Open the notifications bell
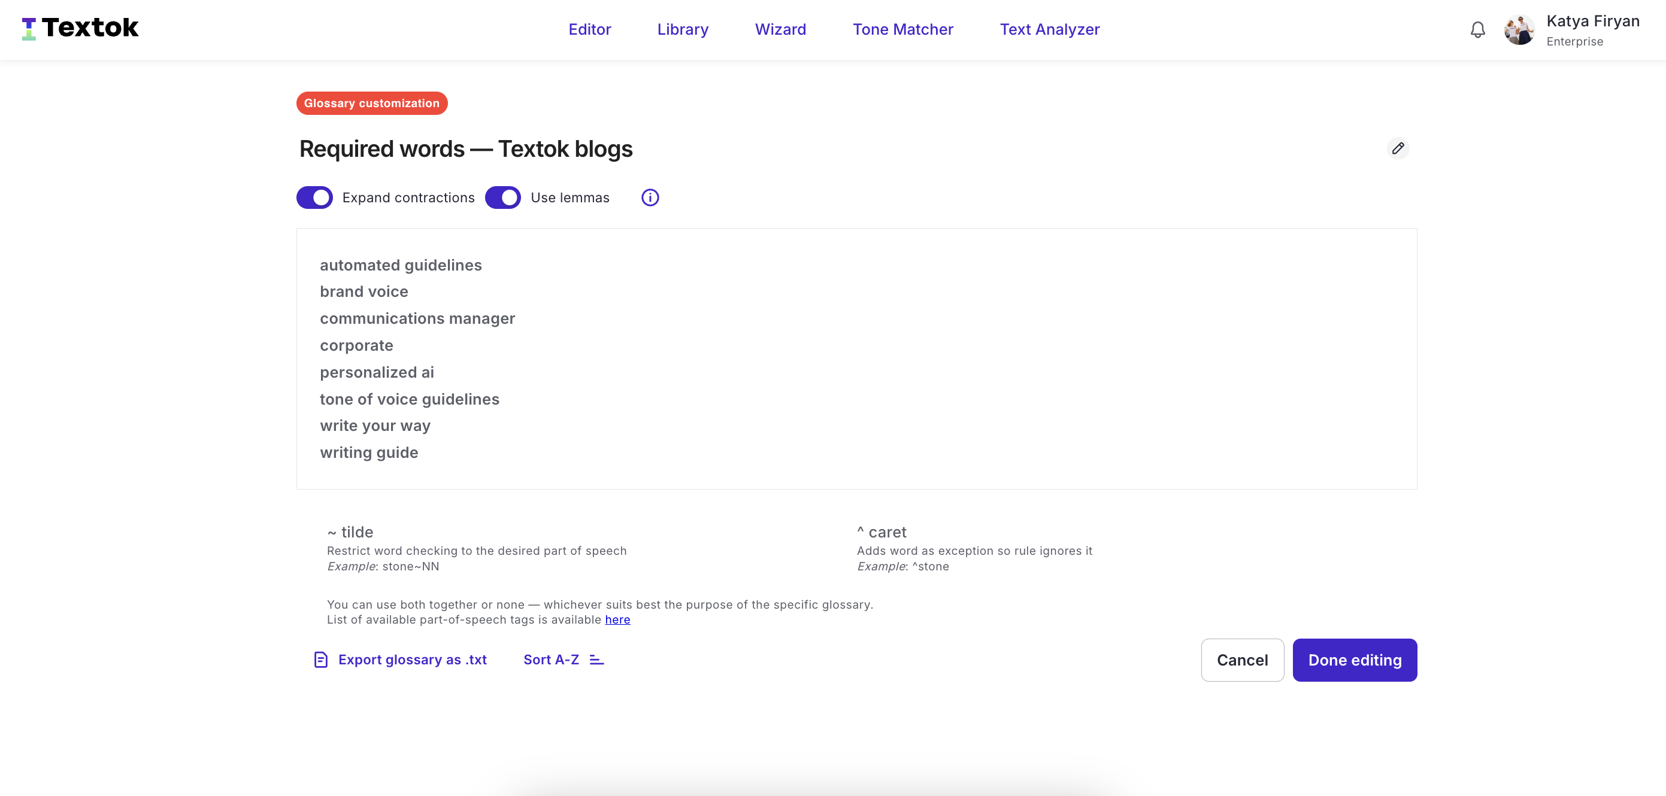Screen dimensions: 1666x796 click(1478, 29)
